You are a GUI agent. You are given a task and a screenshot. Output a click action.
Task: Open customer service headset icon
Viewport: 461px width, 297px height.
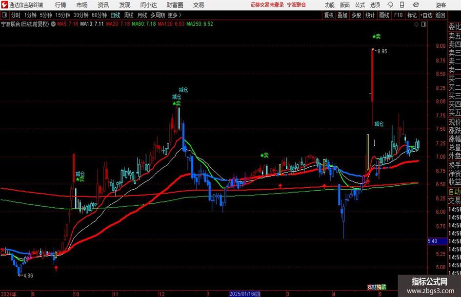(x=390, y=5)
